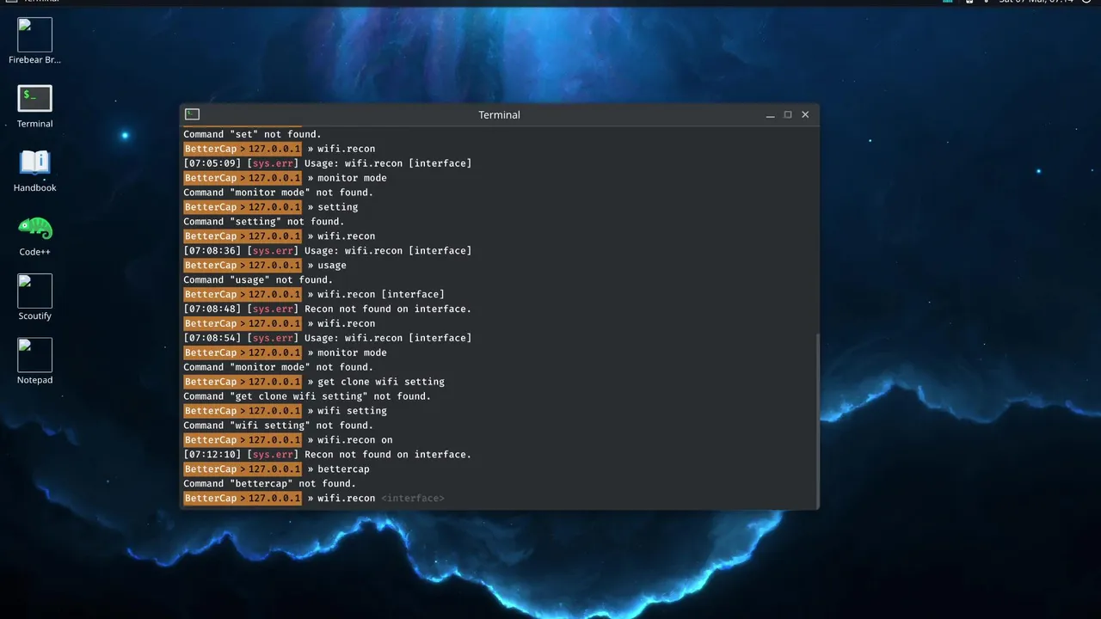Open the Terminal desktop shortcut icon
Screen dimensions: 1101x619
(34, 98)
